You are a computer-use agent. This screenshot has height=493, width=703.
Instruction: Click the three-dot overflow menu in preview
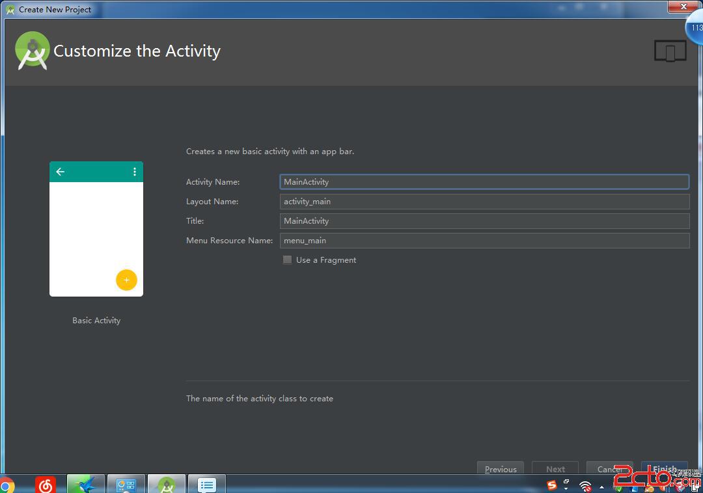tap(135, 172)
